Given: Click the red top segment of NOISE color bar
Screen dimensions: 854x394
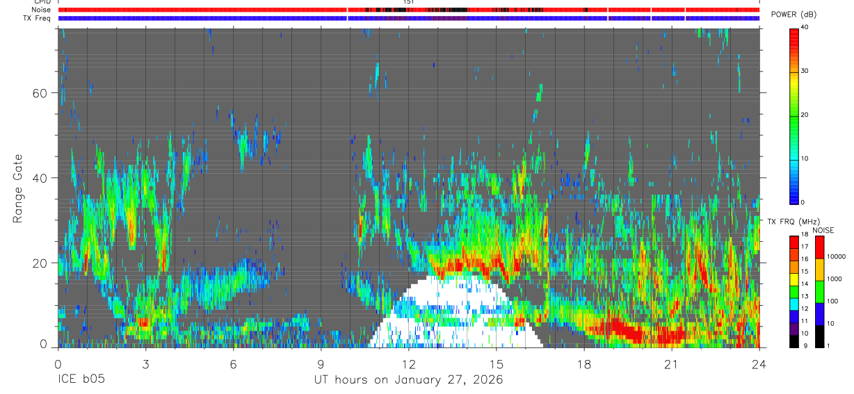Looking at the screenshot, I should coord(820,247).
